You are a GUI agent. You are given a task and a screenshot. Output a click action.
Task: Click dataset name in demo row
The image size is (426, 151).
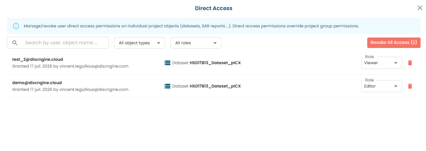coord(215,86)
